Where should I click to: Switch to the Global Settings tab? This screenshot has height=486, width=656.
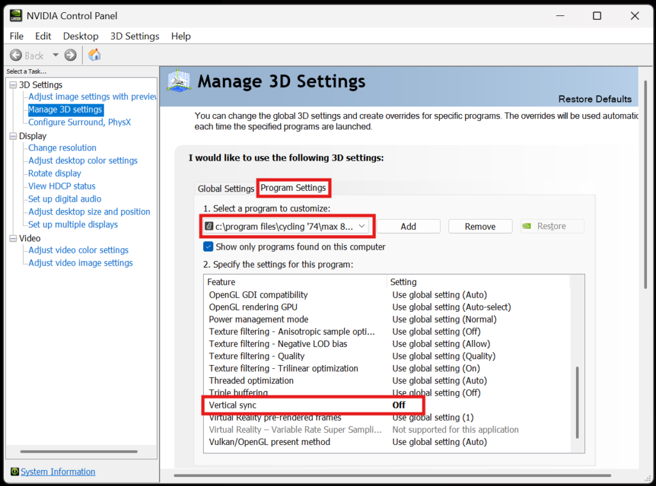point(225,188)
